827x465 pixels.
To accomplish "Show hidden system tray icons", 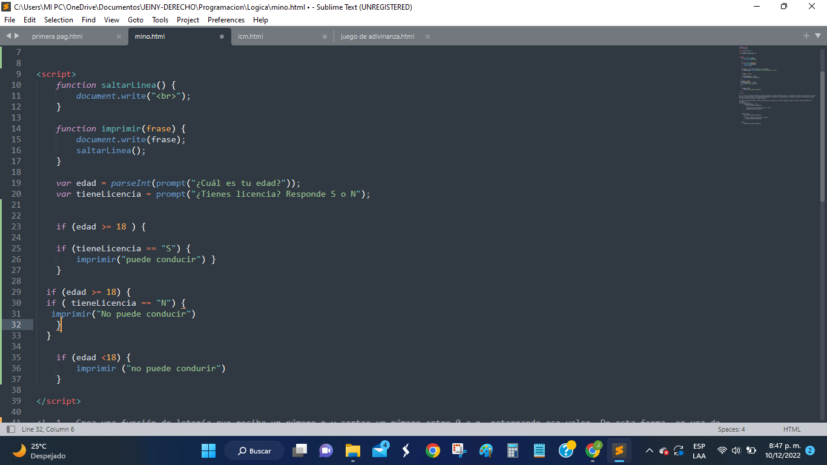I will coord(650,450).
